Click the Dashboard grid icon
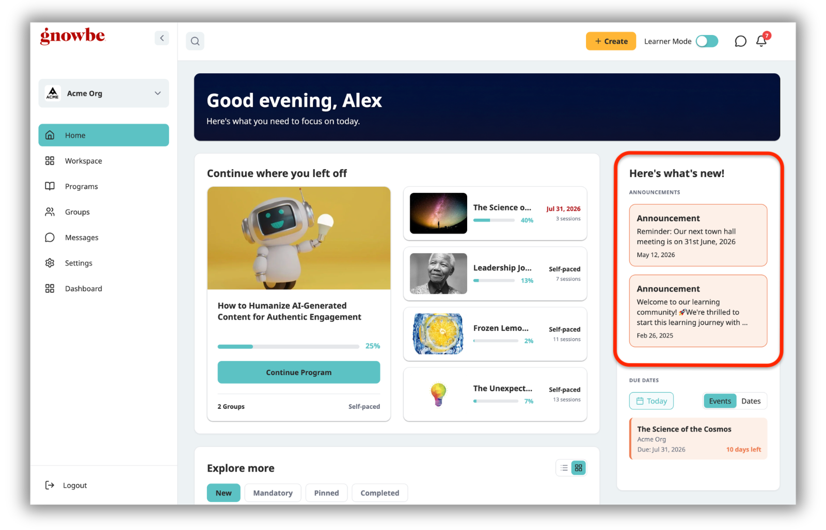Screen dimensions: 826x530 [50, 288]
